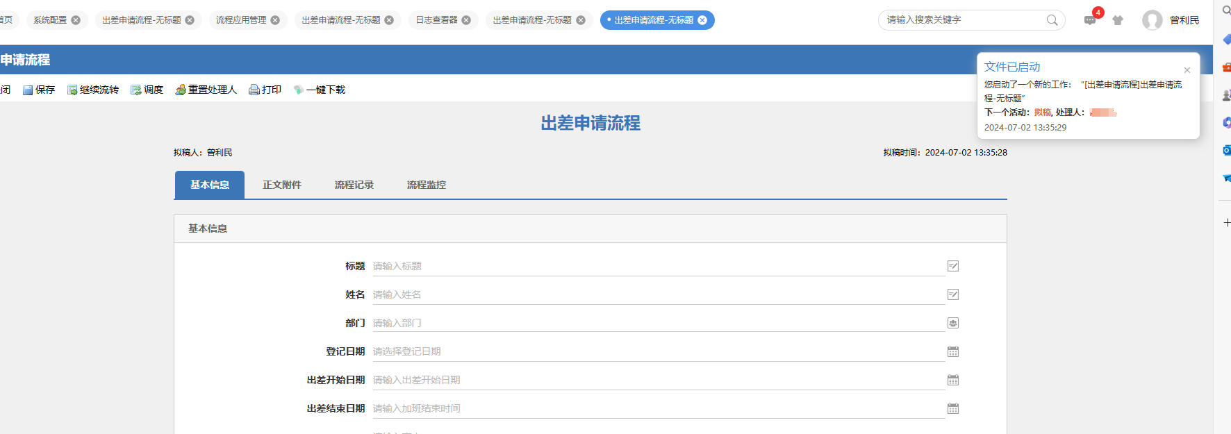Click into the 标题 input field

coord(658,266)
